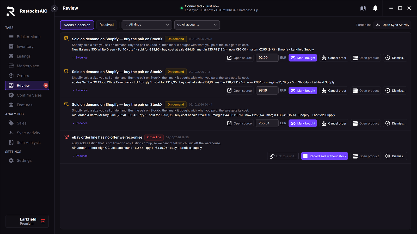Image resolution: width=417 pixels, height=234 pixels.
Task: Switch to the Resolved filter
Action: click(107, 25)
